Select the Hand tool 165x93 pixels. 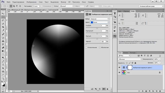[3, 75]
